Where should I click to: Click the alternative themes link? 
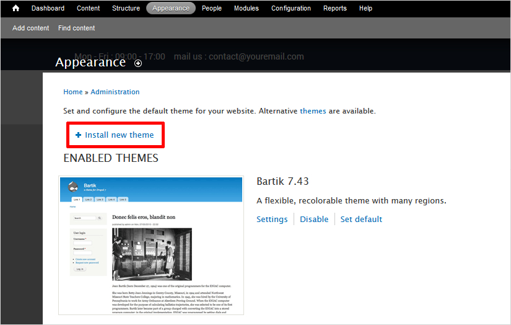point(313,111)
